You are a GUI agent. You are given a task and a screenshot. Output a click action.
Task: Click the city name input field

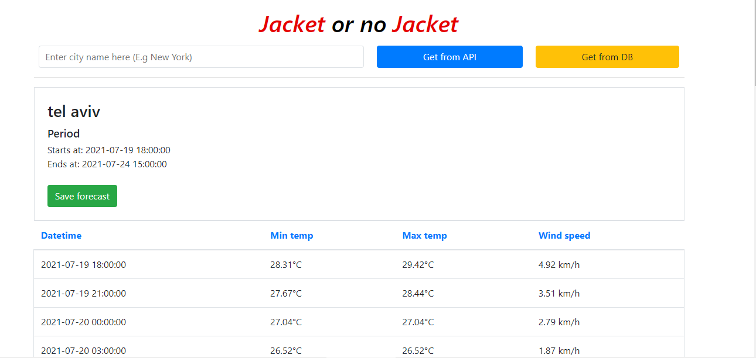(201, 57)
